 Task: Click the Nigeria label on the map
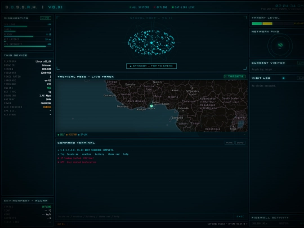click(x=173, y=97)
